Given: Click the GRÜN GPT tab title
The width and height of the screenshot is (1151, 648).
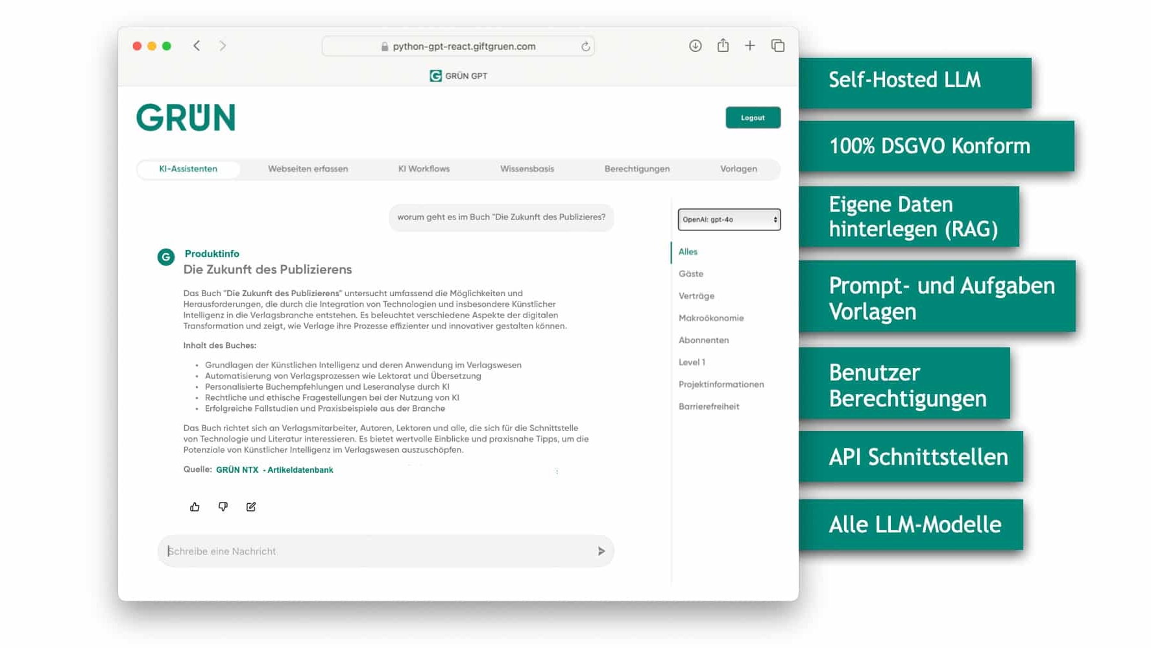Looking at the screenshot, I should pyautogui.click(x=466, y=76).
